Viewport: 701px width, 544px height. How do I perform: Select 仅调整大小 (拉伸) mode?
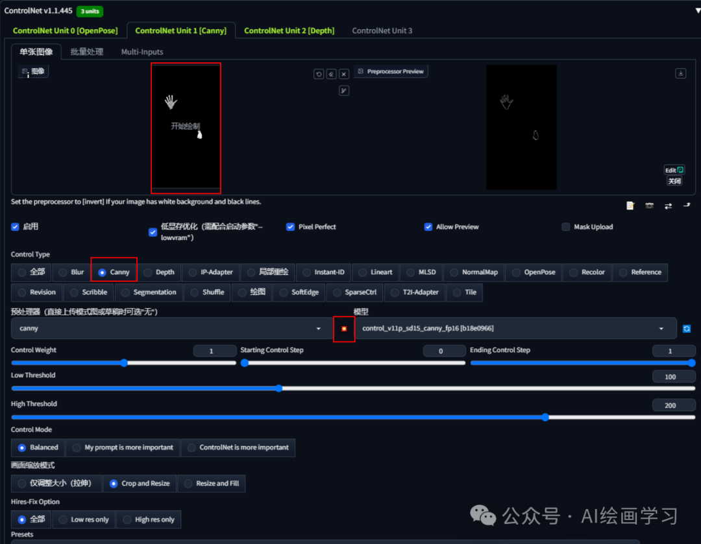[x=56, y=483]
